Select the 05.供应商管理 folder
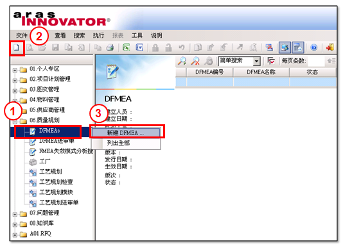Screen dimensions: 343x246 (48, 110)
